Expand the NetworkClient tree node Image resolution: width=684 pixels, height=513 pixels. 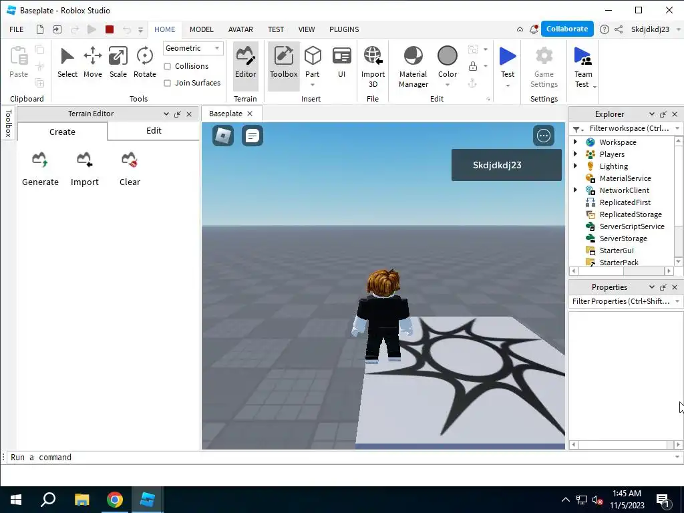(575, 190)
